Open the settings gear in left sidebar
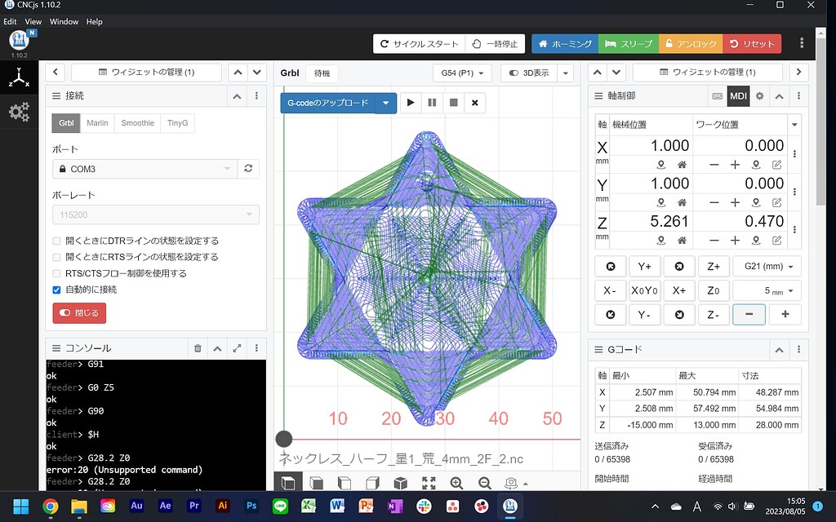The image size is (836, 522). 20,111
